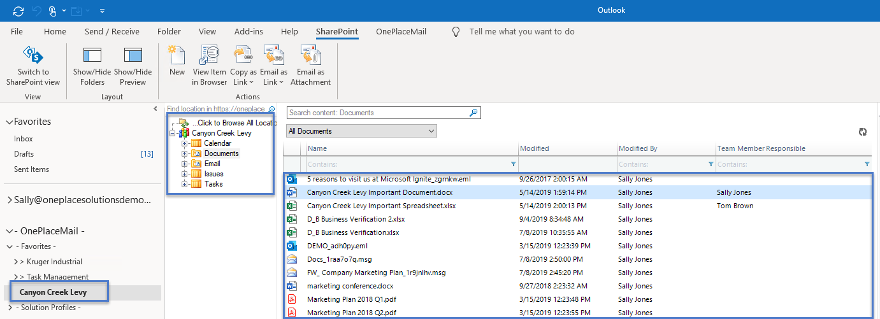Toggle Touch/Mouse mode icon in title bar
Screen dimensions: 880x319
coord(52,10)
